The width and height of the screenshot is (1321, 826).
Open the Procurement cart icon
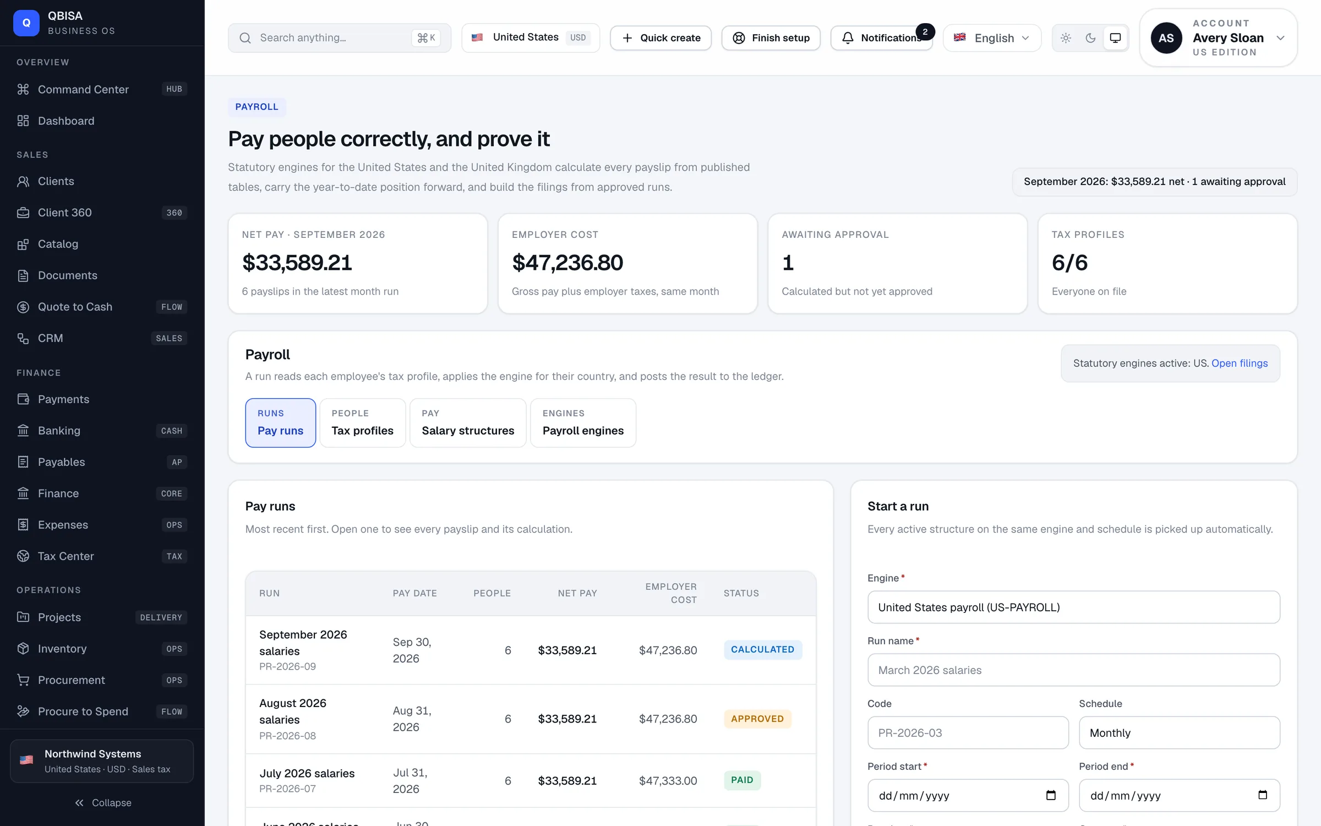point(23,680)
